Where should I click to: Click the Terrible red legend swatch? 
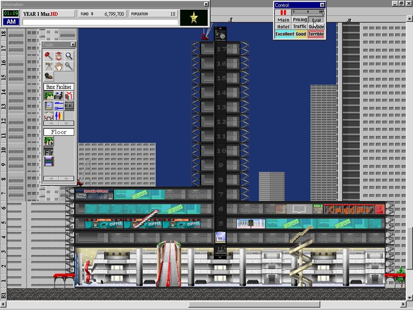316,34
